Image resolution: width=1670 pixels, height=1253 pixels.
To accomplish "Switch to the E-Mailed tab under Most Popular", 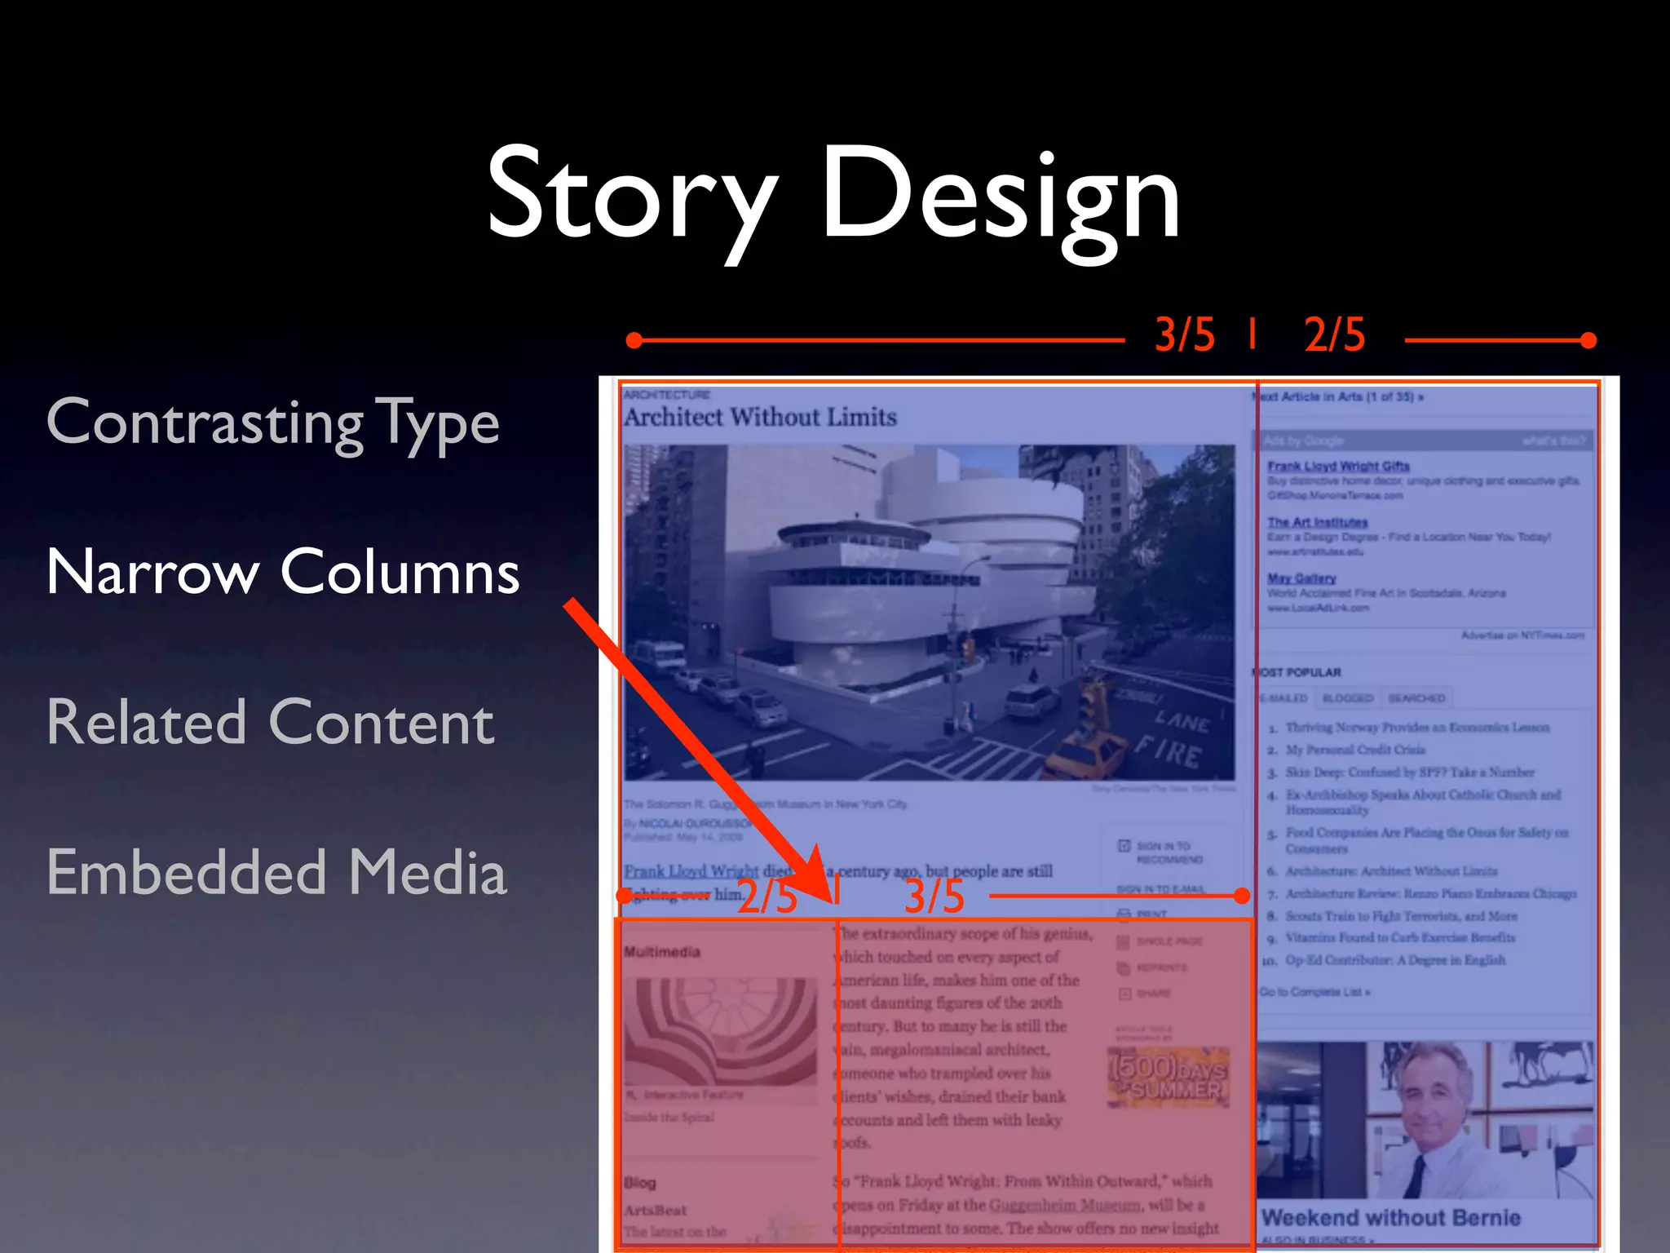I will (x=1283, y=698).
